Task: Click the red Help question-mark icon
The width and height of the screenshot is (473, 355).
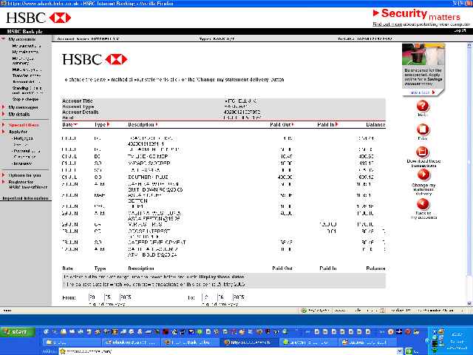Action: (423, 106)
